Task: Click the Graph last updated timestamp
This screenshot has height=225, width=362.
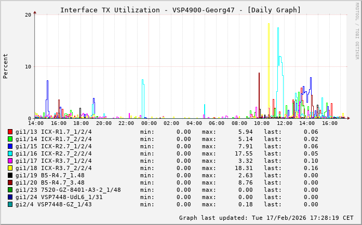Action: [x=266, y=218]
